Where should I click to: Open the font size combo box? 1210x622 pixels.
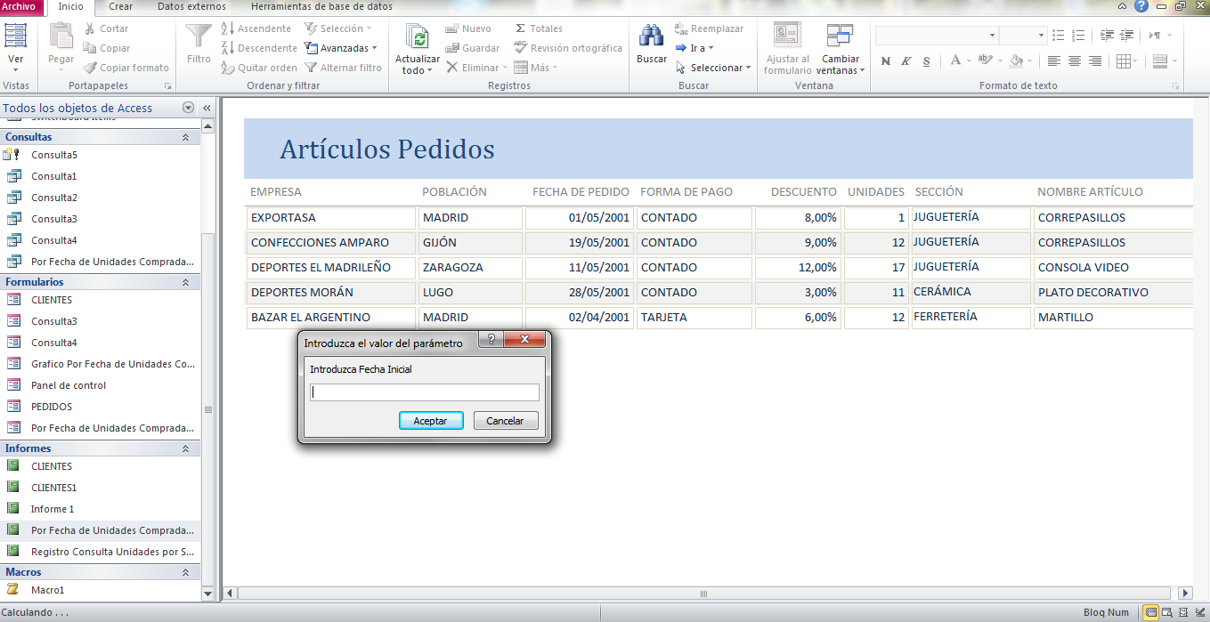[1023, 35]
